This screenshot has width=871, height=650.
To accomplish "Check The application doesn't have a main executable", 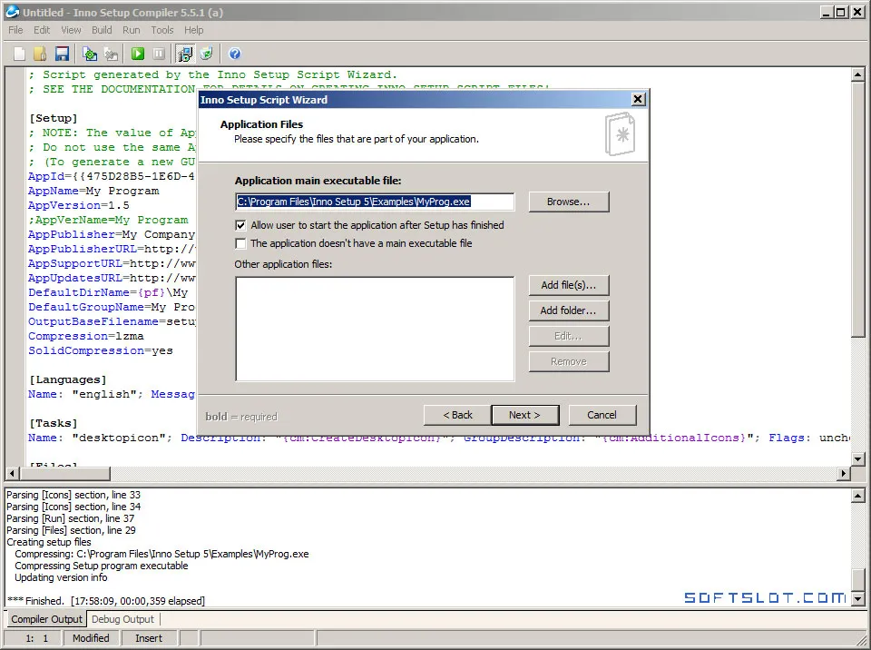I will 240,243.
